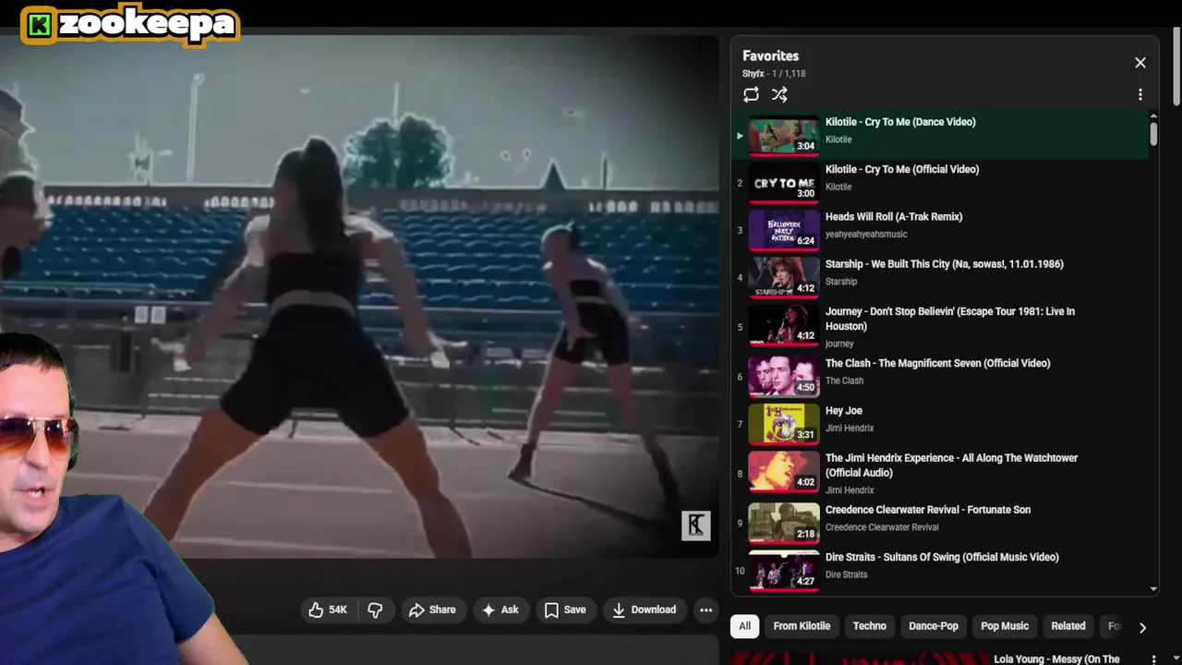
Task: Open Favorites playlist options menu
Action: point(1140,94)
